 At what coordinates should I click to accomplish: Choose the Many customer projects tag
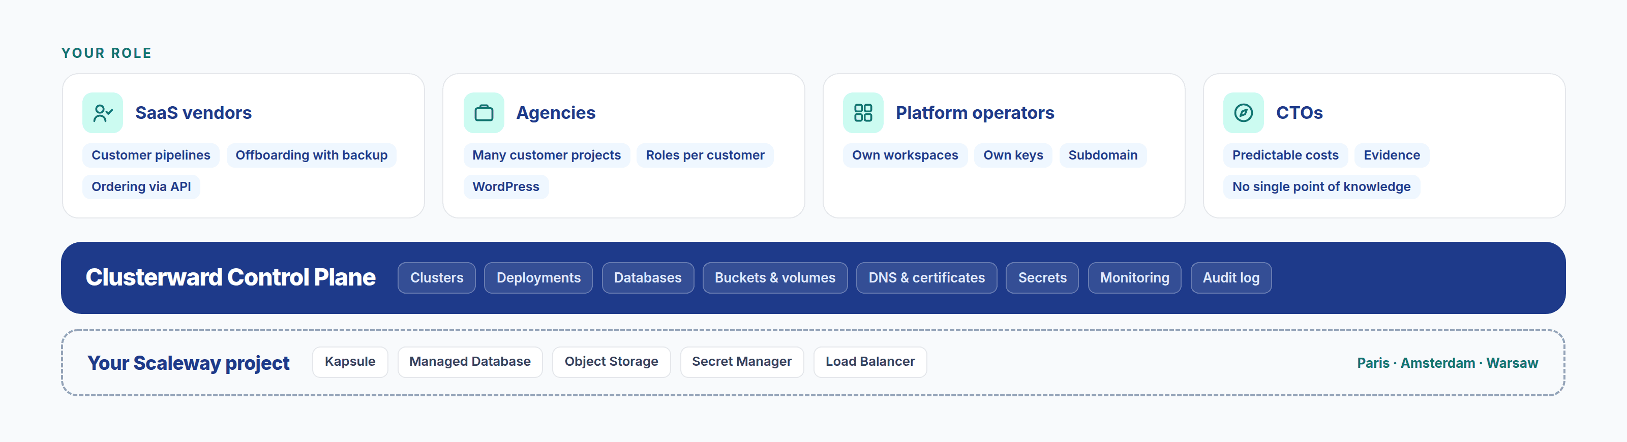click(x=547, y=155)
